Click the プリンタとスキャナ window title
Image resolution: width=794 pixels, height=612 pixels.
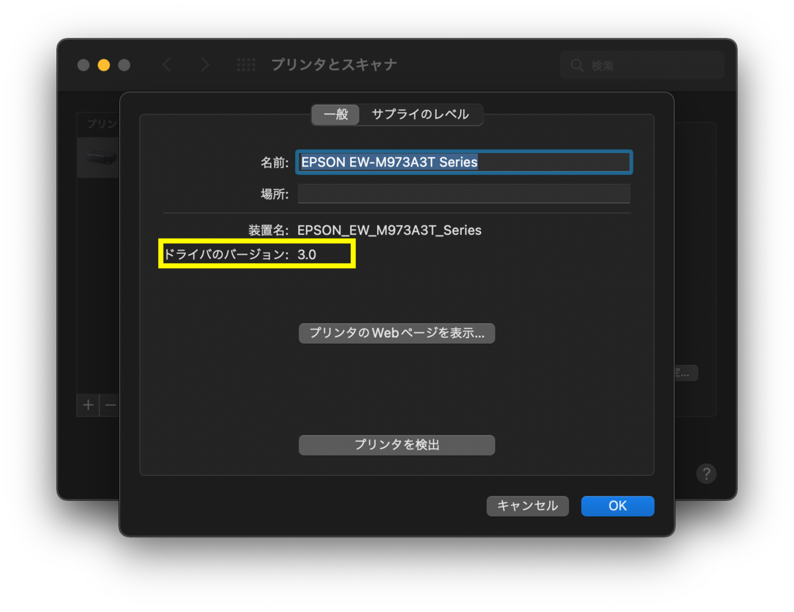334,65
